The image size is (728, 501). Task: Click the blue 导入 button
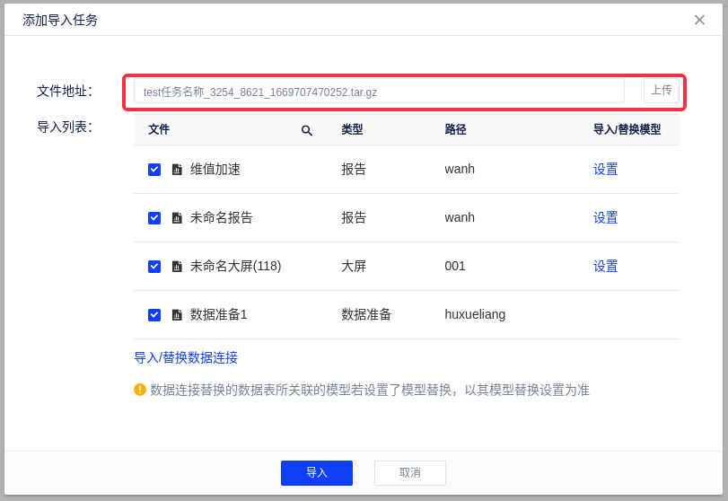(316, 473)
